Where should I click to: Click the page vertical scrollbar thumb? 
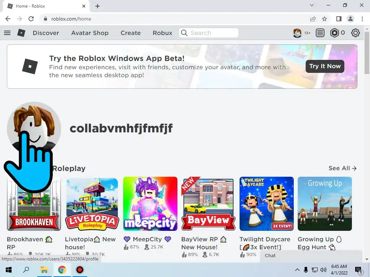367,53
